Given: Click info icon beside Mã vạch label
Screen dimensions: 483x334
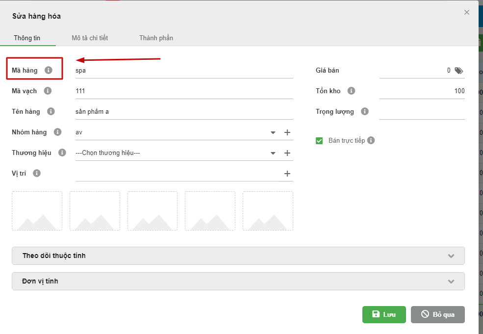Looking at the screenshot, I should click(48, 91).
